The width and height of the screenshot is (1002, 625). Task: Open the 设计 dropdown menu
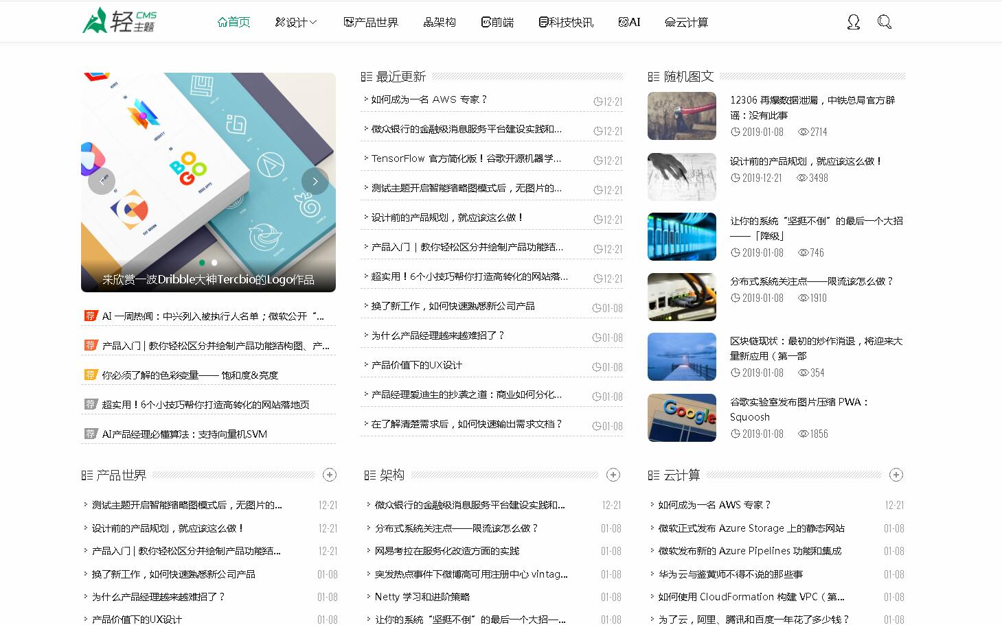(x=295, y=21)
